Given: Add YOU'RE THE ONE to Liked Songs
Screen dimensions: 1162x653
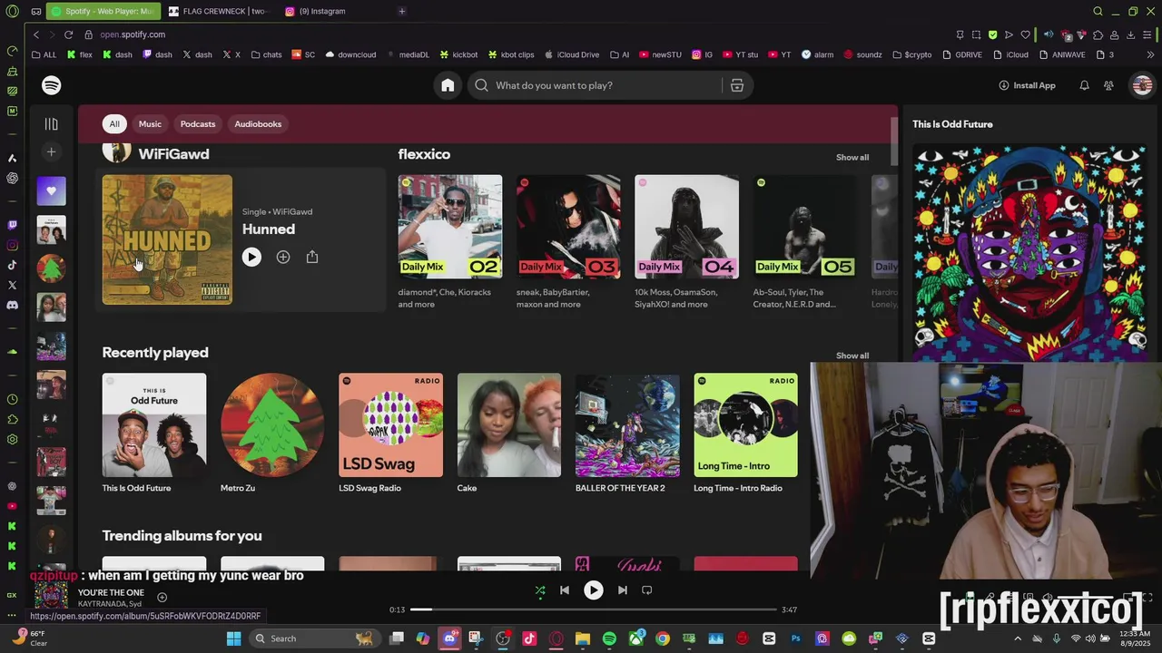Looking at the screenshot, I should (x=162, y=597).
